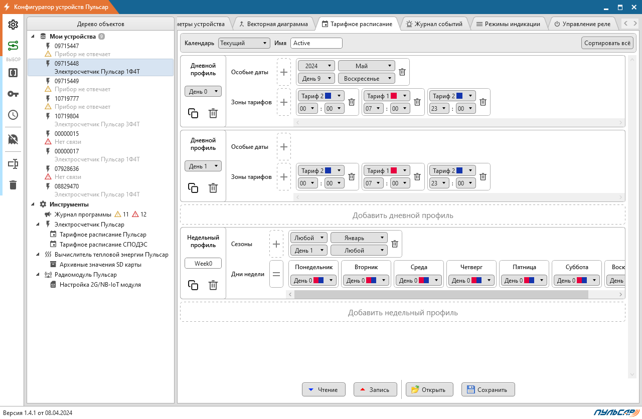Screen dimensions: 642x419
Task: Add a season to weekly profile
Action: point(276,244)
